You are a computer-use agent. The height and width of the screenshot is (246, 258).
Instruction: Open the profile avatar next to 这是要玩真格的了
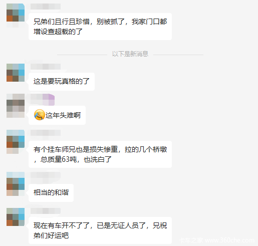(16, 73)
